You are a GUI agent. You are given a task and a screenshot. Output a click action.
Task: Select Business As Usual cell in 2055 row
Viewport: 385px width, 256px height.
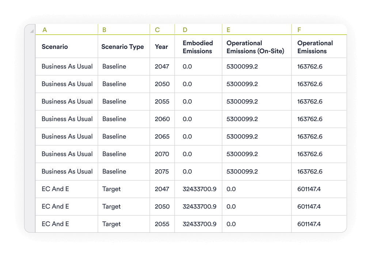coord(67,101)
